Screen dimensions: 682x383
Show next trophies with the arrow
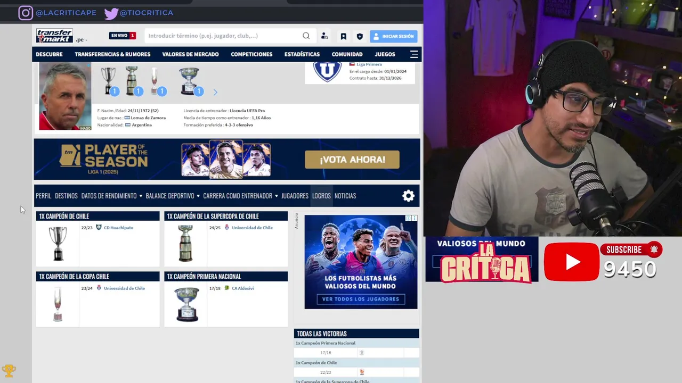(x=215, y=92)
